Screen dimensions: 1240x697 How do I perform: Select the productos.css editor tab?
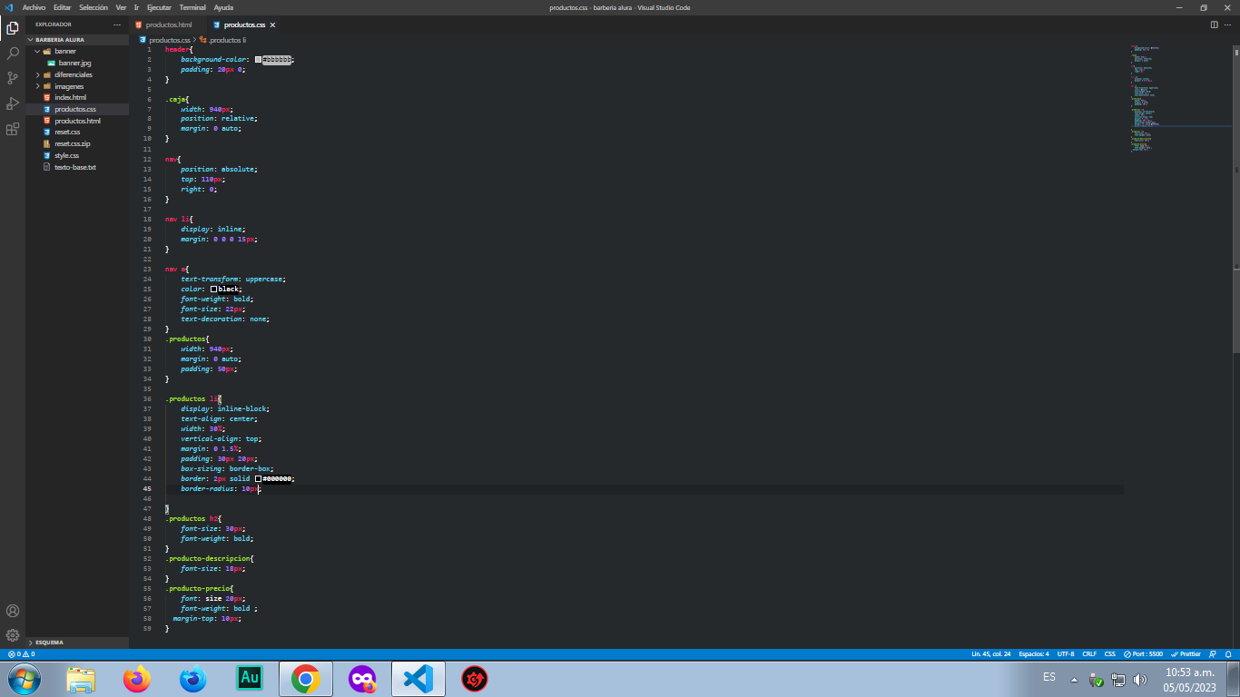click(245, 25)
